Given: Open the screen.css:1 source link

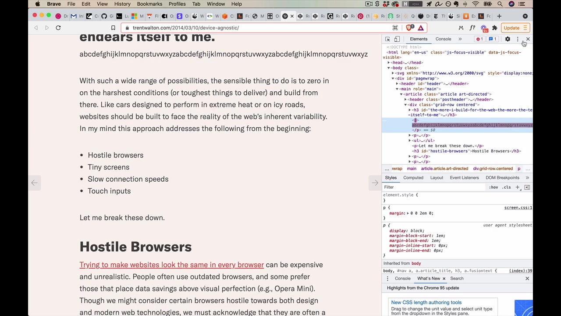Looking at the screenshot, I should coord(518,208).
